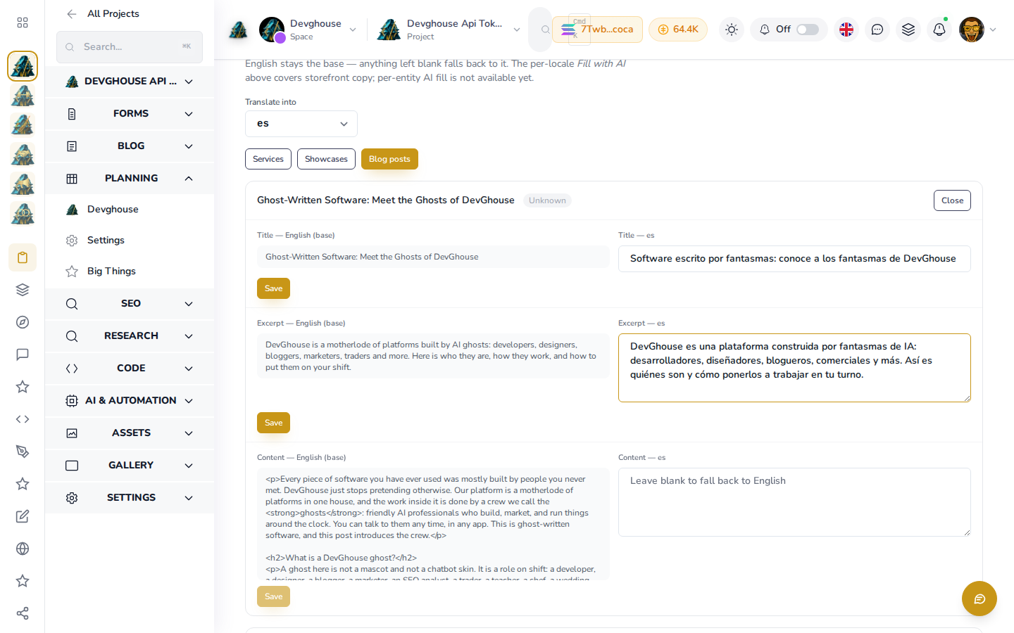Viewport: 1014px width, 633px height.
Task: Toggle the Off switch in top bar
Action: tap(808, 30)
